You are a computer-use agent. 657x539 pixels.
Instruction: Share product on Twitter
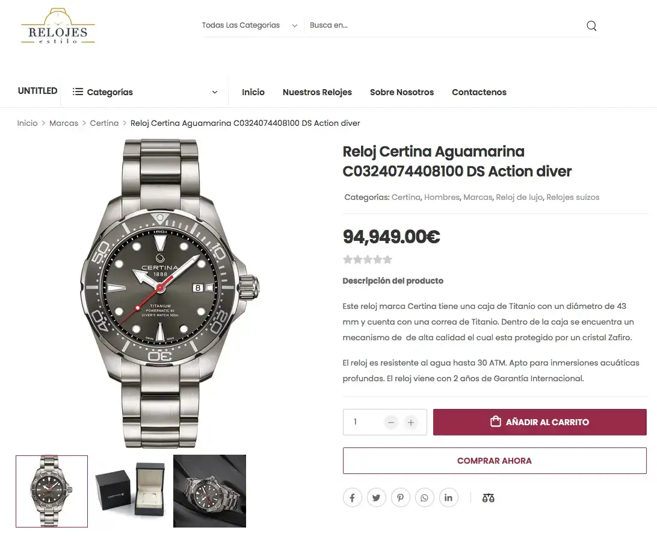[376, 498]
